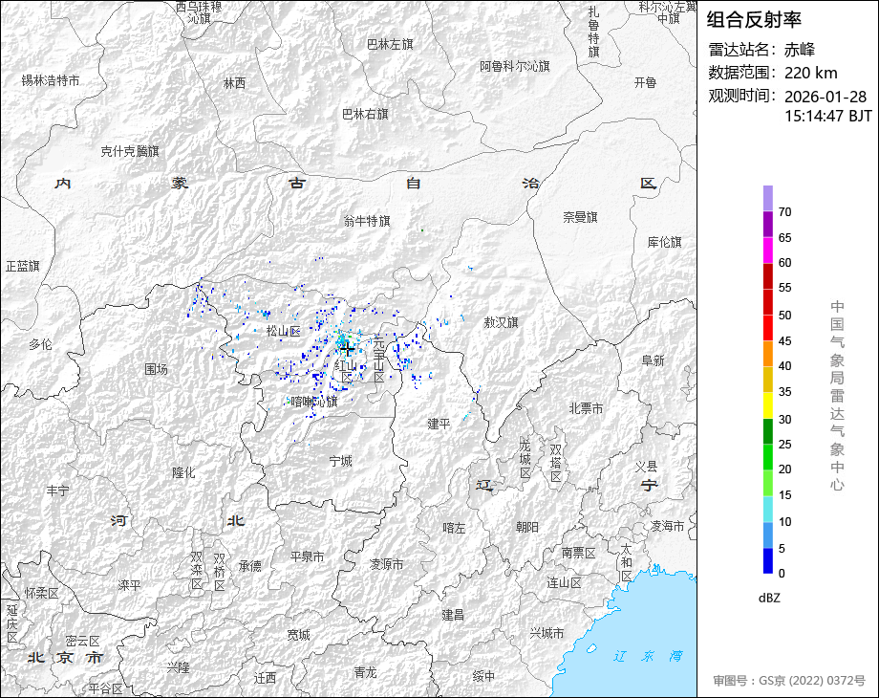This screenshot has height=698, width=879.
Task: Click the 辽东湾 sea label
Action: 648,656
